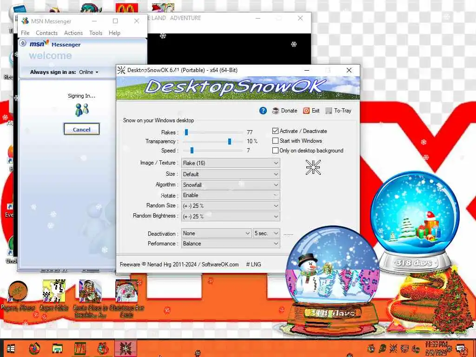
Task: Open the Algorithm dropdown showing Snowfall
Action: [231, 185]
